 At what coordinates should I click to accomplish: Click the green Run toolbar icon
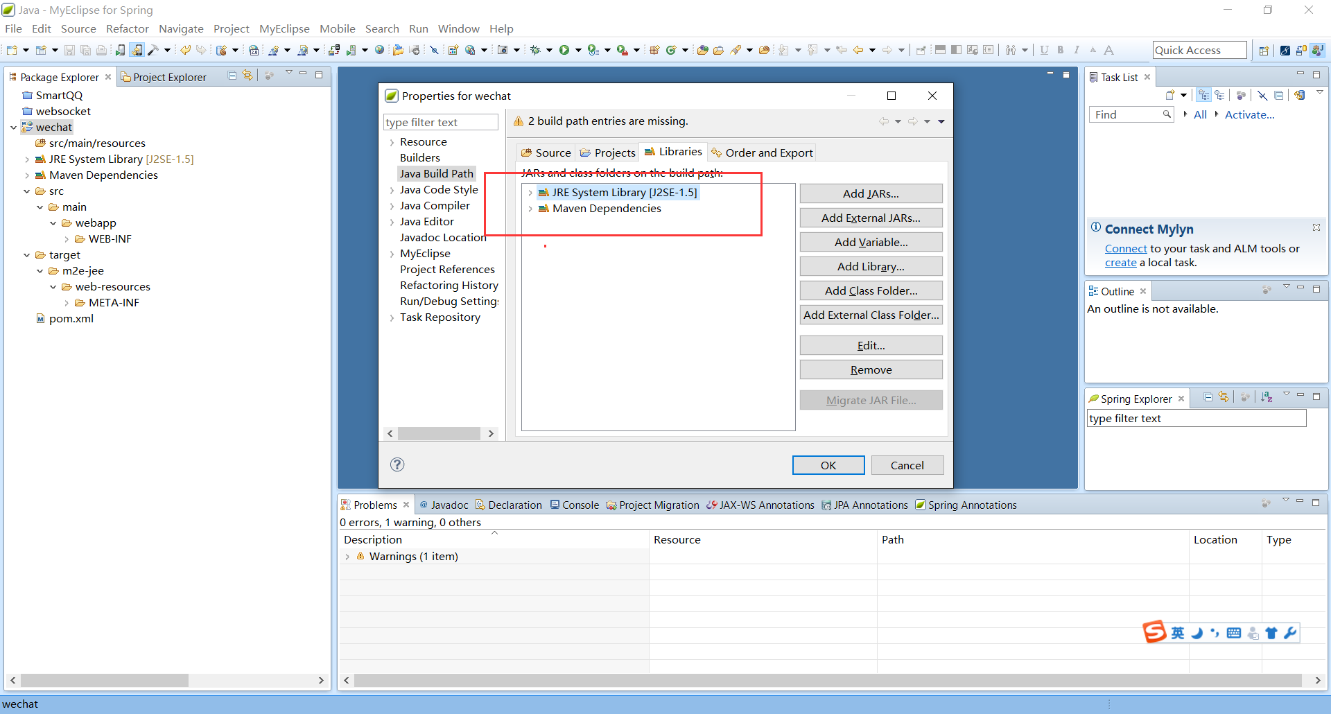[564, 50]
